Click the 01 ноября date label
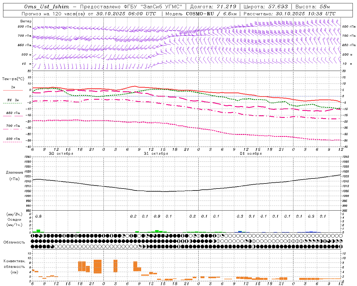Image resolution: width=357 pixels, height=286 pixels. [x=251, y=154]
